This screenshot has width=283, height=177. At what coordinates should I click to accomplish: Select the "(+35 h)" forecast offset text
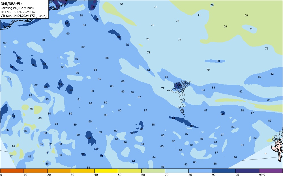tap(41, 16)
